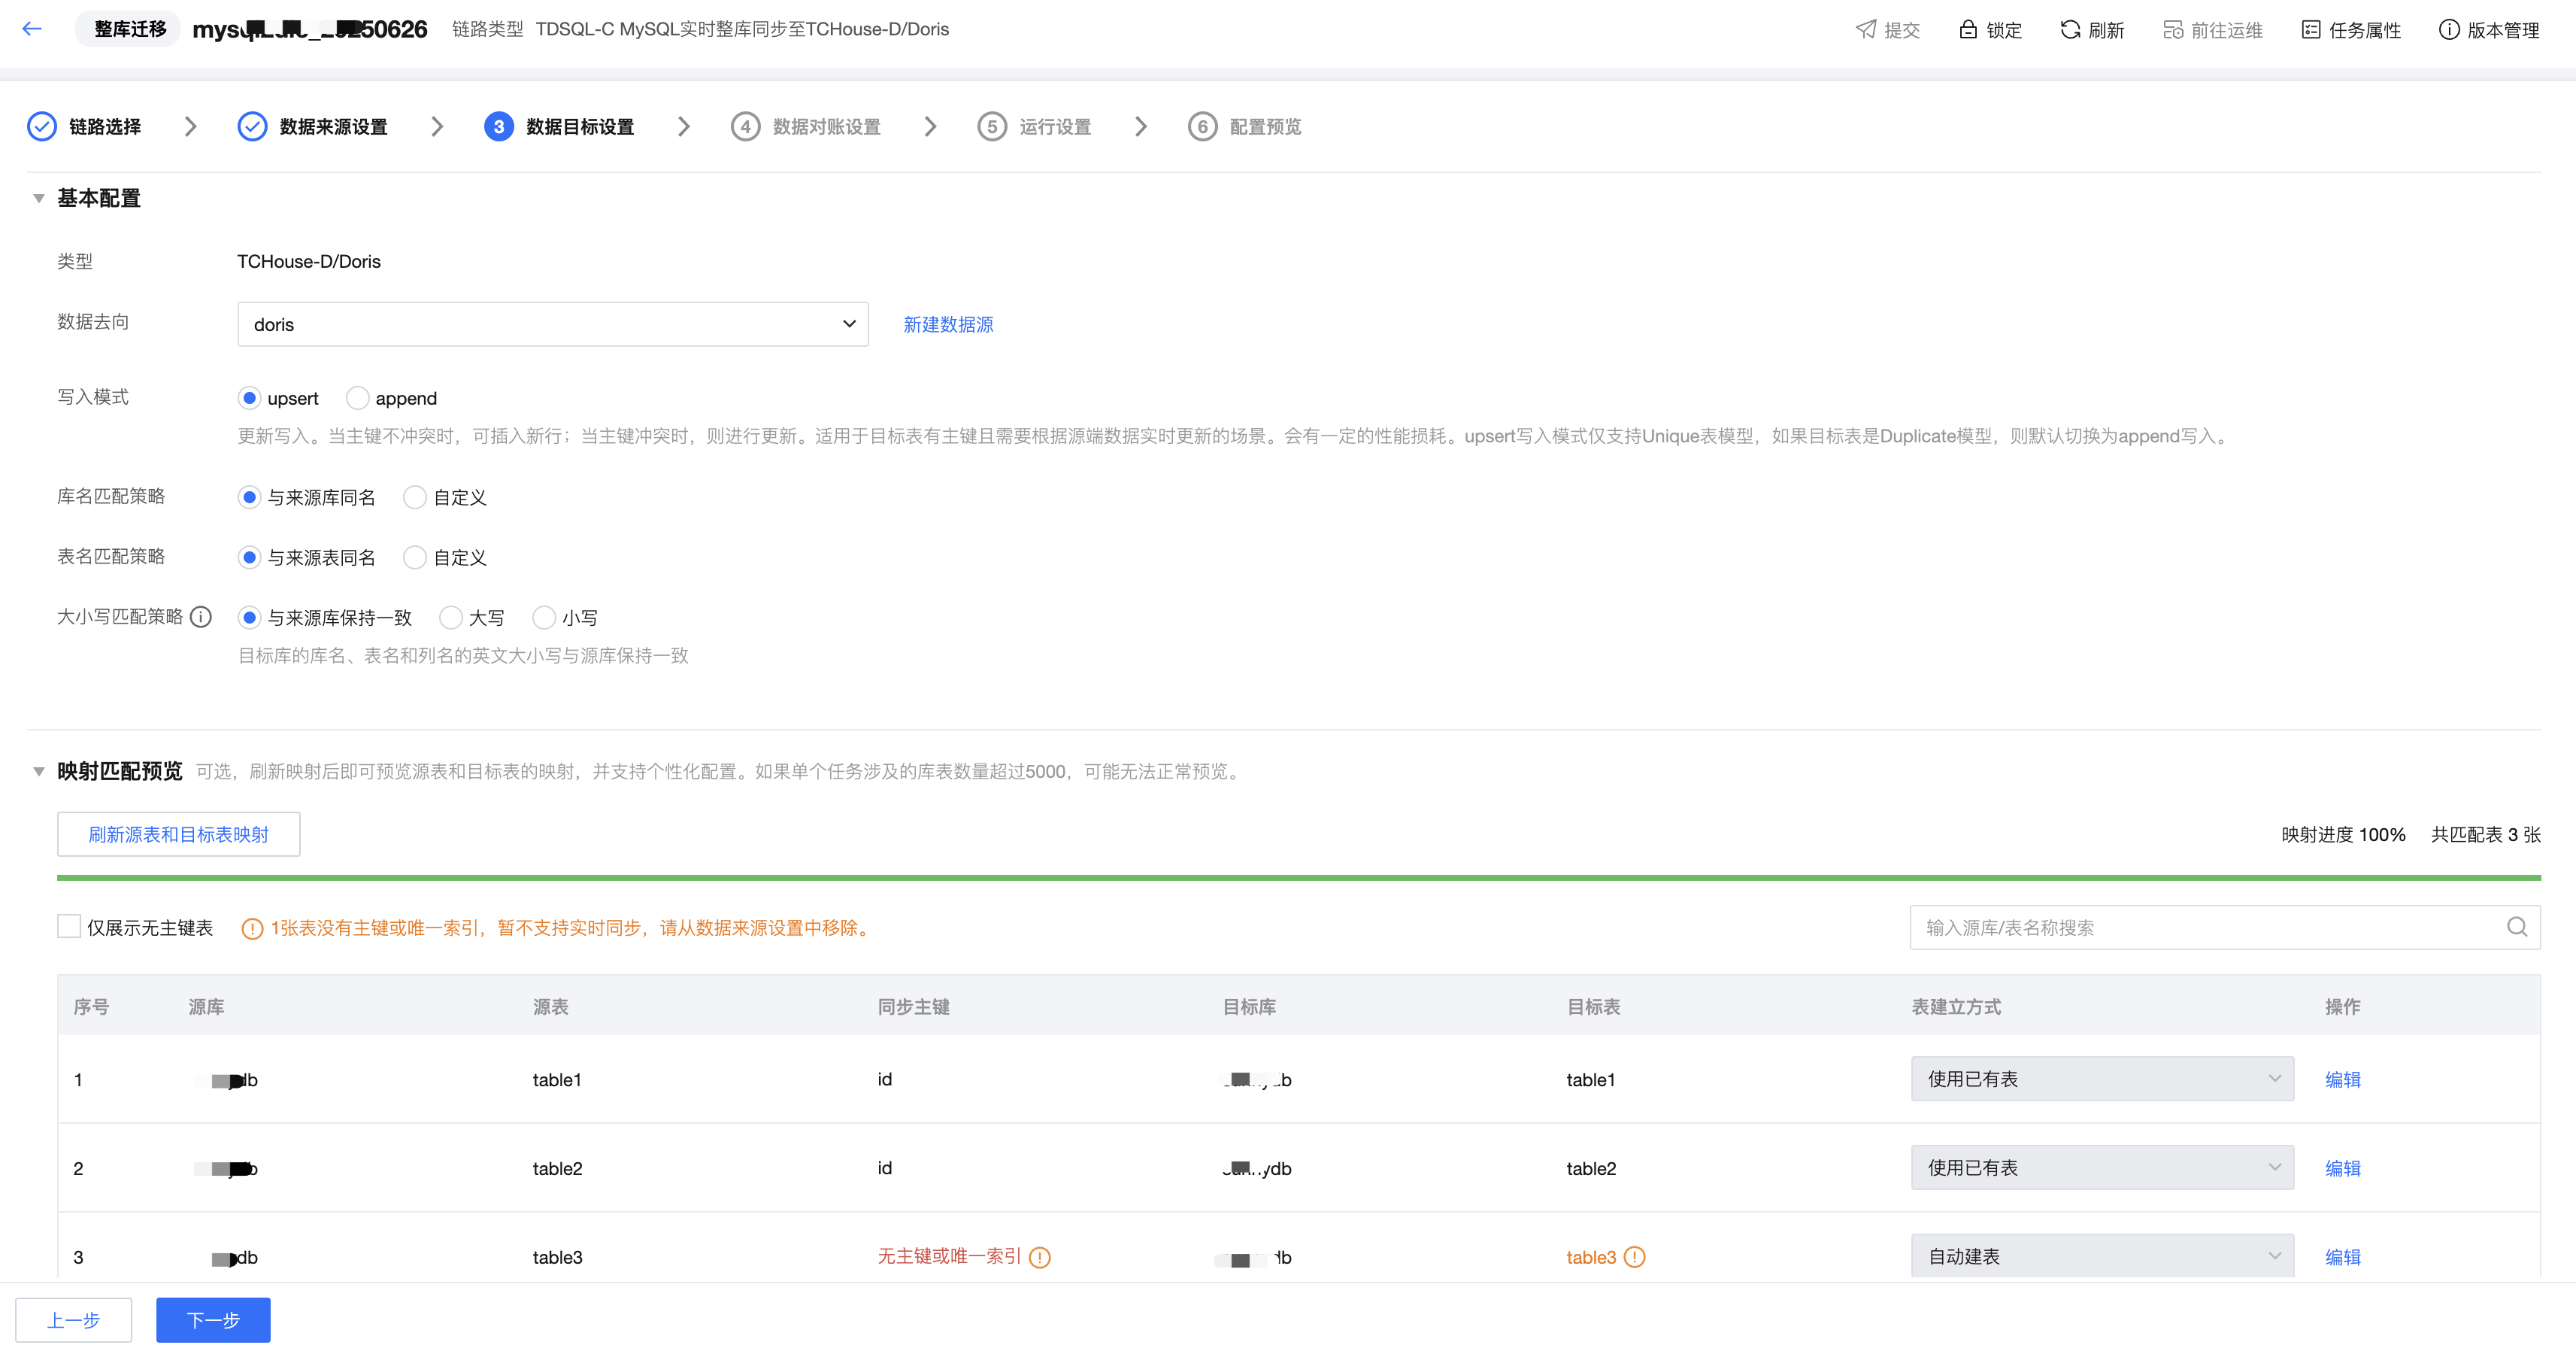2576x1348 pixels.
Task: Click the 刷新 refresh icon
Action: 2069,29
